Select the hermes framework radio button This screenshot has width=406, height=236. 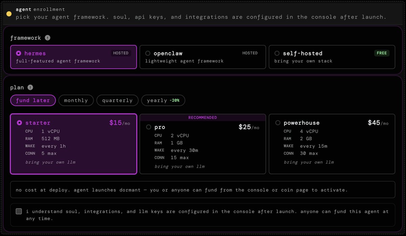19,53
